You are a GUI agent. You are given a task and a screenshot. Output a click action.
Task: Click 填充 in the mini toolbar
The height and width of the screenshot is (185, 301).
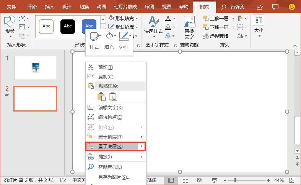click(109, 41)
